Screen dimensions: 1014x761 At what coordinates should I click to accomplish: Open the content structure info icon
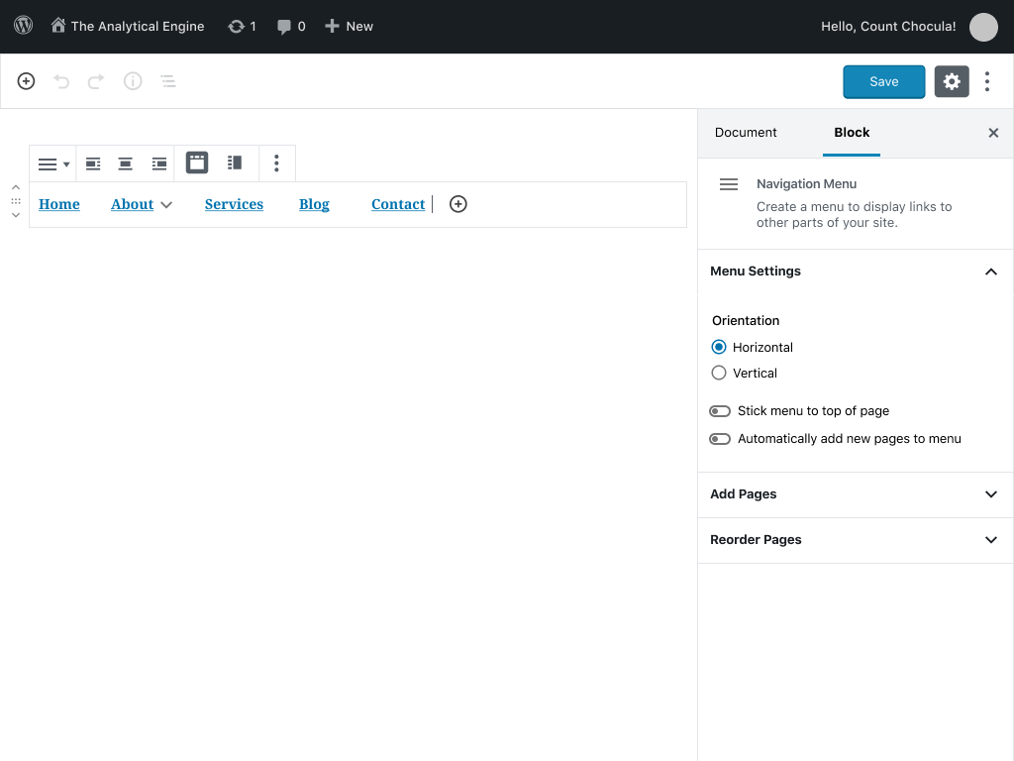click(133, 81)
